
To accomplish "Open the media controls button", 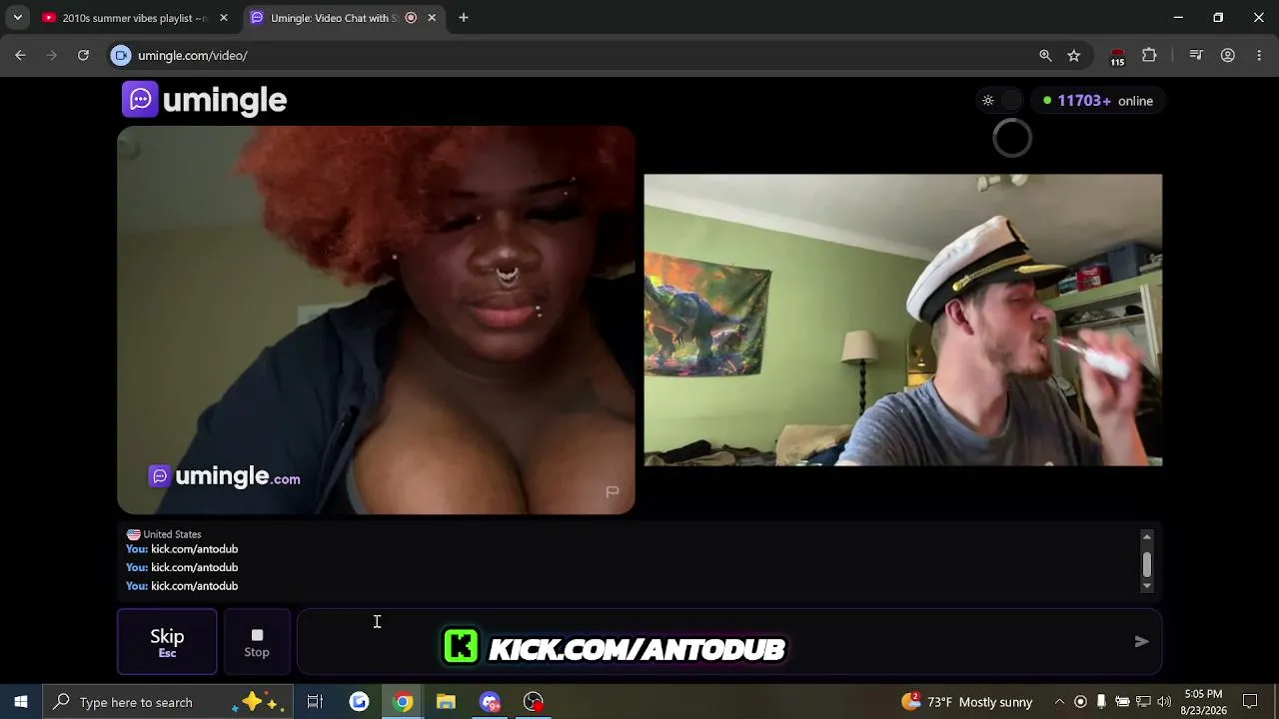I will coord(1196,56).
